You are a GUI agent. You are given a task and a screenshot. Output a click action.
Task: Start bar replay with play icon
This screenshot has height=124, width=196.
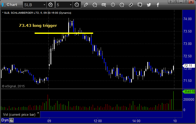[113, 5]
